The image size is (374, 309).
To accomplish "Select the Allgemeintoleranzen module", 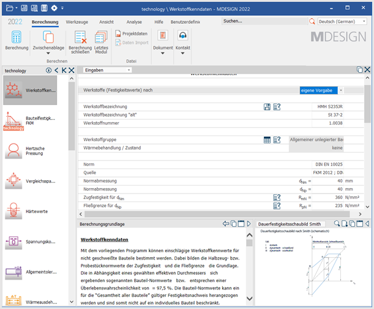I will click(30, 272).
